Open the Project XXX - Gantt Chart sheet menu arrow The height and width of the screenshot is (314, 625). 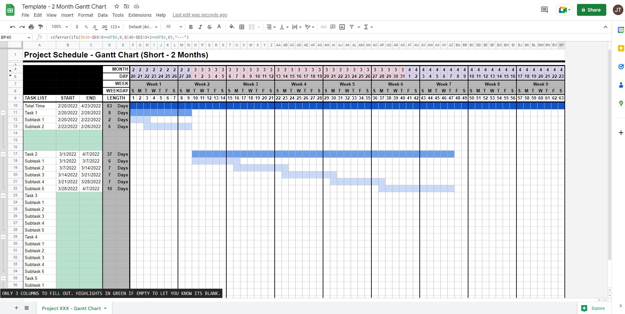coord(105,308)
